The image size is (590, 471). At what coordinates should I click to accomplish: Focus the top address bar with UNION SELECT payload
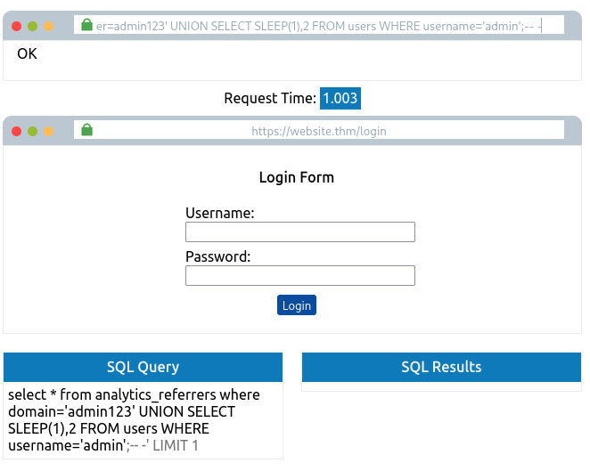coord(319,25)
